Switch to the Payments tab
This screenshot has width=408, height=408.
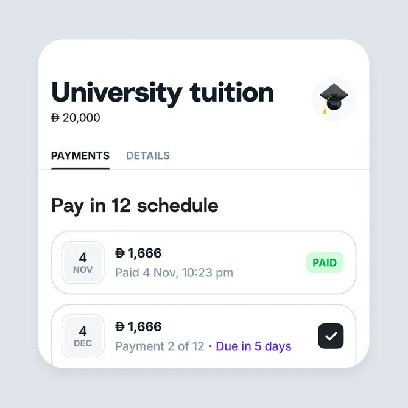(80, 156)
